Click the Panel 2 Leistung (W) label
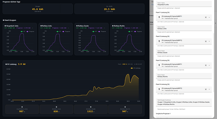The height and width of the screenshot is (119, 217). click(163, 36)
